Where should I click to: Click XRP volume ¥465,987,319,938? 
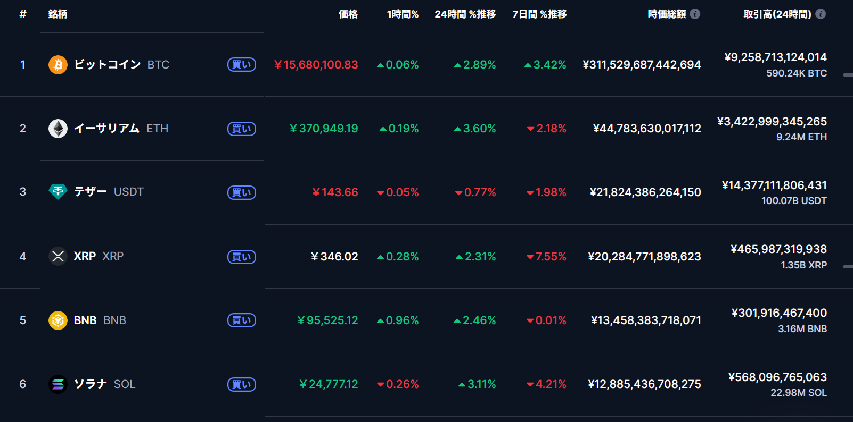(778, 249)
